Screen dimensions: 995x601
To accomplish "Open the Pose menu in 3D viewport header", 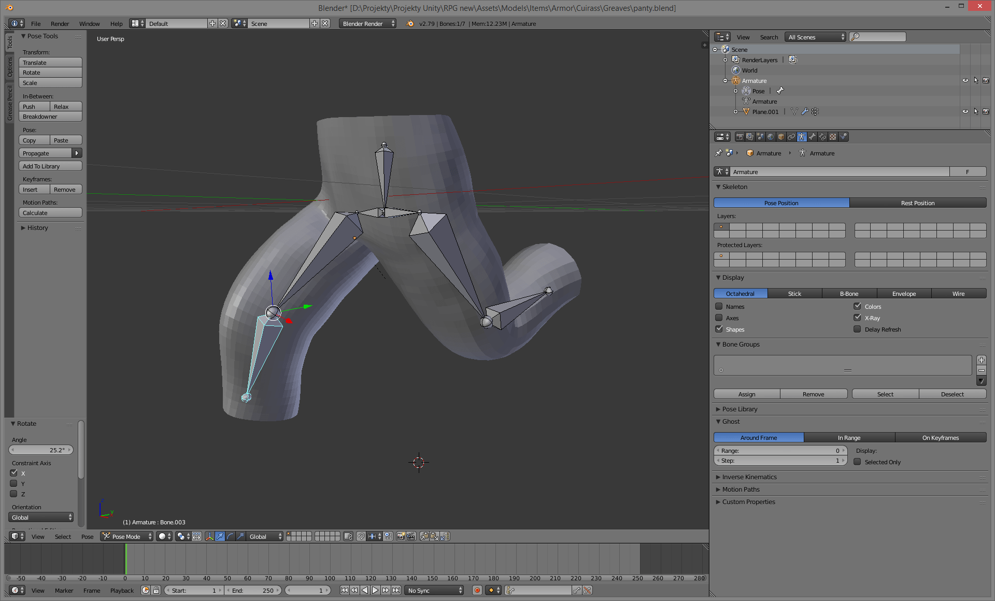I will pyautogui.click(x=87, y=536).
